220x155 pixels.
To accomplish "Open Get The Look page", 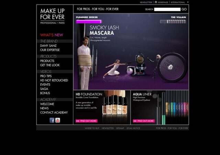I will pos(50,65).
